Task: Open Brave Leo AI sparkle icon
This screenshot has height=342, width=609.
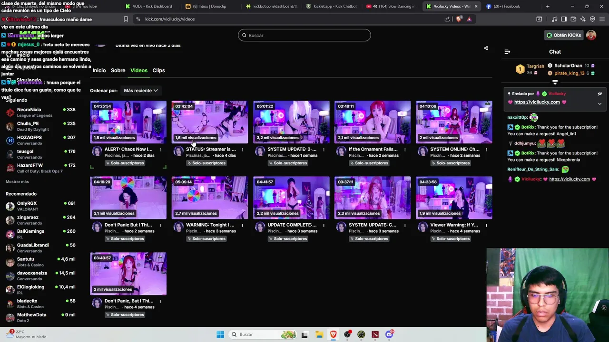Action: (583, 19)
